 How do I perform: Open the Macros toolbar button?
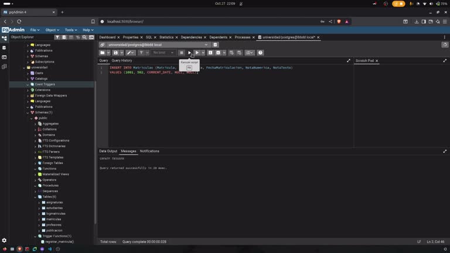[x=250, y=53]
